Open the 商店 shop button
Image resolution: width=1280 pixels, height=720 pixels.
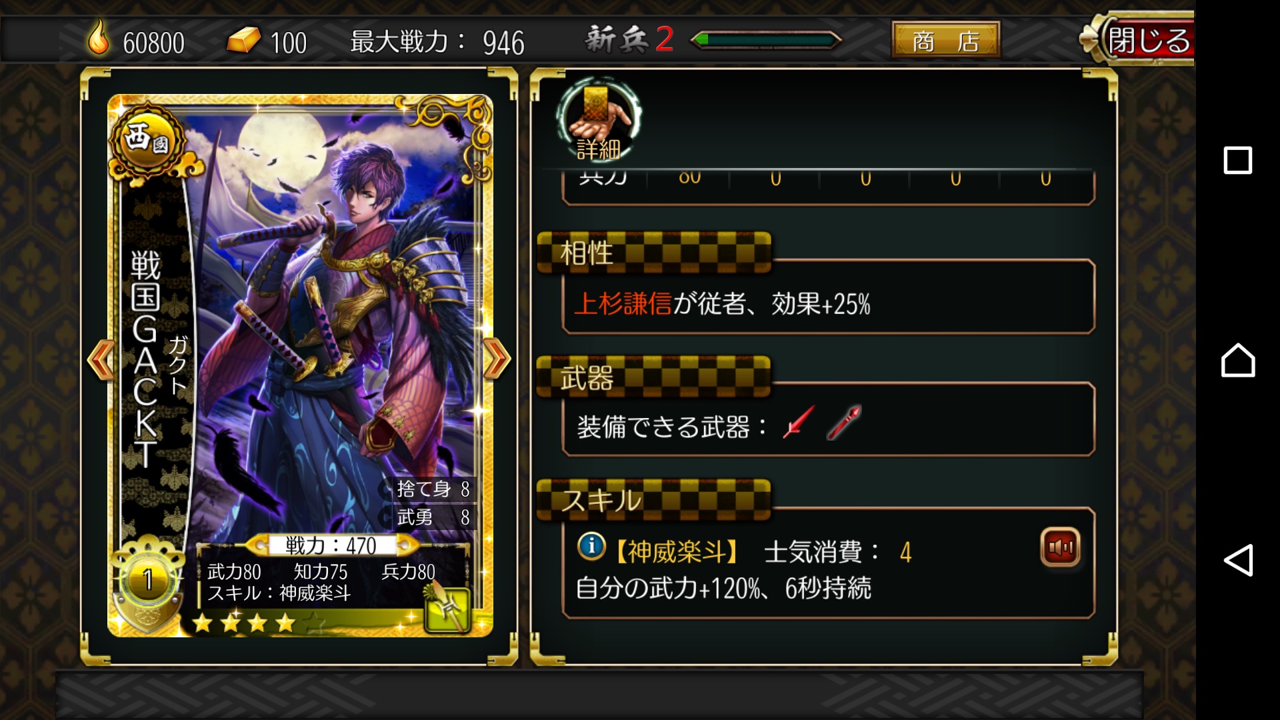coord(945,41)
